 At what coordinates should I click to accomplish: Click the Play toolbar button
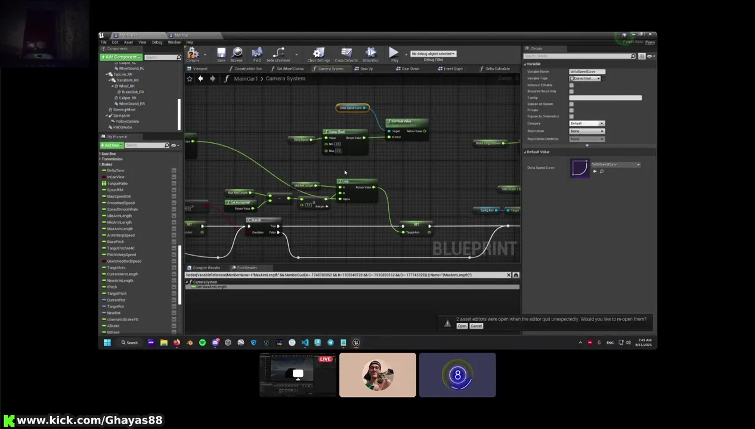coord(394,54)
